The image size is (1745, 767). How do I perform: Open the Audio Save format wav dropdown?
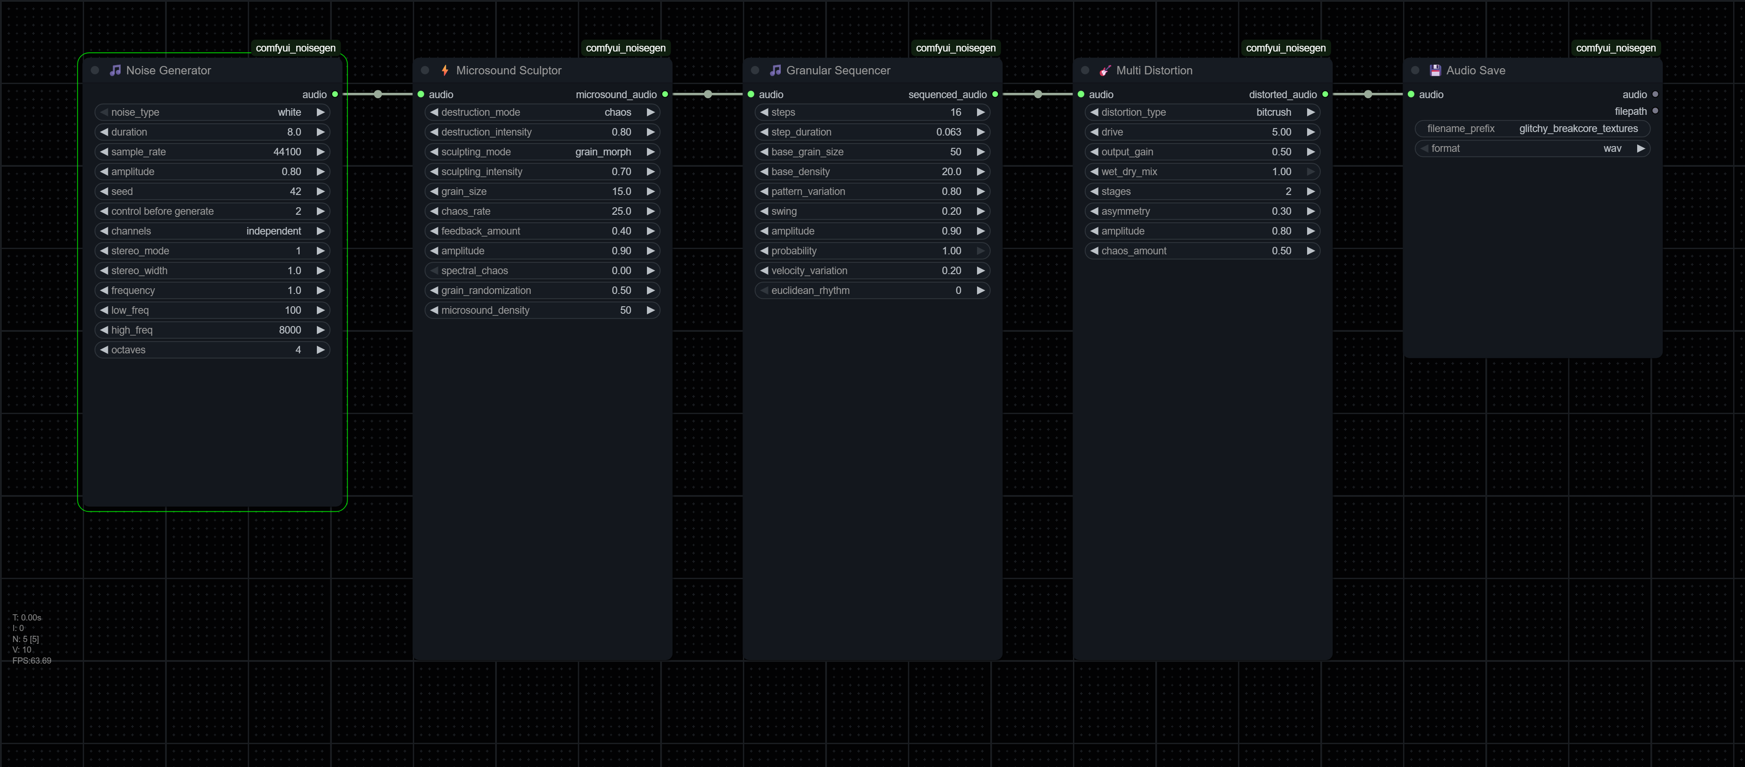[x=1532, y=148]
